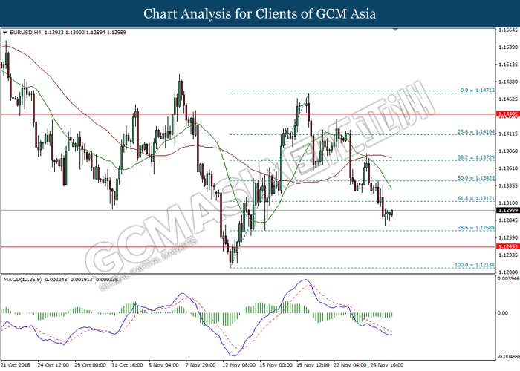Screen dimensions: 520x371
Task: Click the 29 Oct 00:00 time axis label
Action: point(90,365)
